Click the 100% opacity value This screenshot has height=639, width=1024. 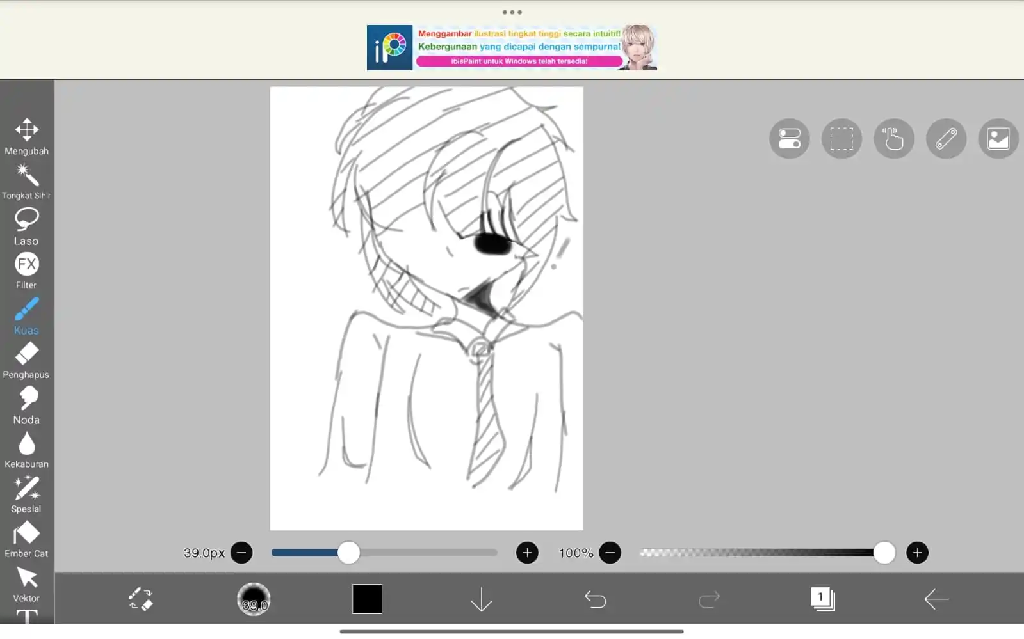576,553
